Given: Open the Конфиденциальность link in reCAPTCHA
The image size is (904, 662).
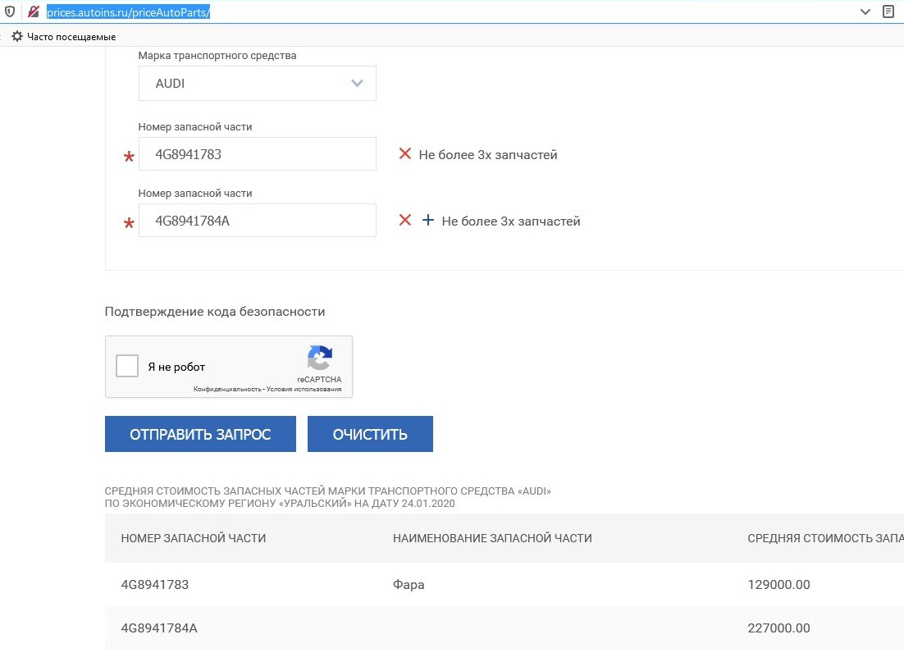Looking at the screenshot, I should point(227,389).
